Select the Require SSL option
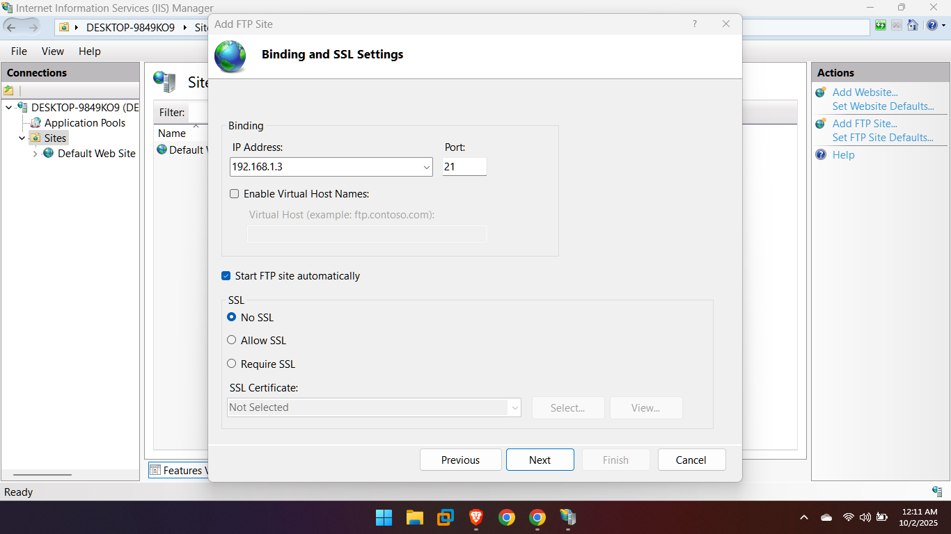The height and width of the screenshot is (534, 951). pyautogui.click(x=232, y=364)
